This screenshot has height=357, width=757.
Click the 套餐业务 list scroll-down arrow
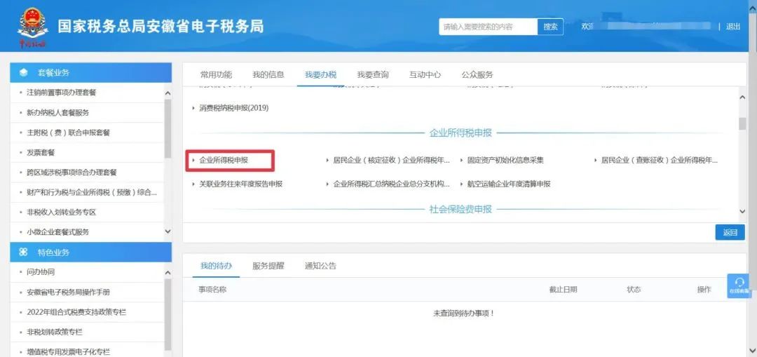(168, 231)
